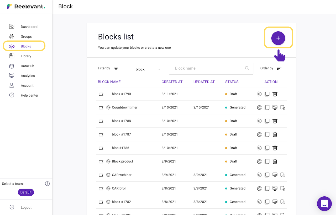The image size is (336, 215).
Task: Sort by the CREATED AT column header
Action: [x=172, y=82]
